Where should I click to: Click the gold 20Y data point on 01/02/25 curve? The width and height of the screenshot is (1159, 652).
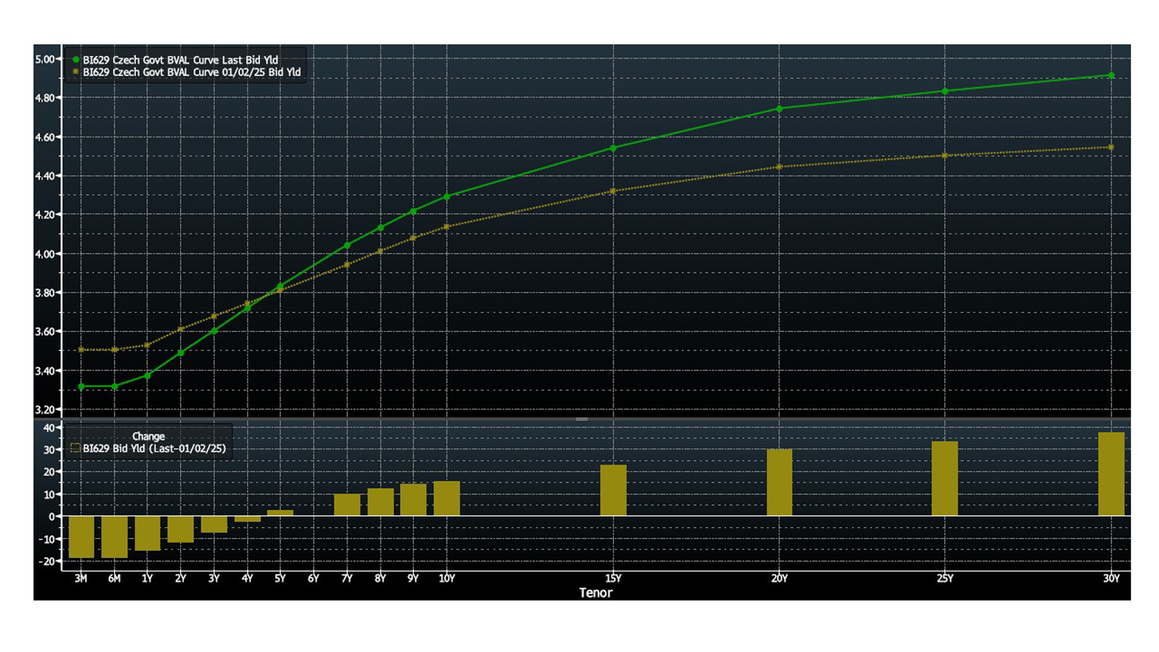[779, 166]
